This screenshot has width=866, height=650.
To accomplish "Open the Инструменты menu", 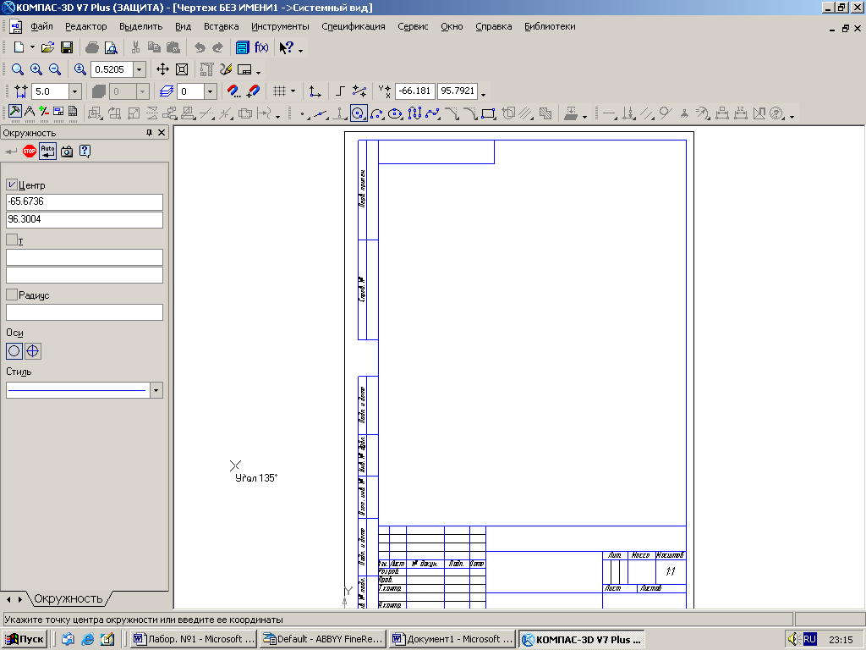I will [x=280, y=26].
